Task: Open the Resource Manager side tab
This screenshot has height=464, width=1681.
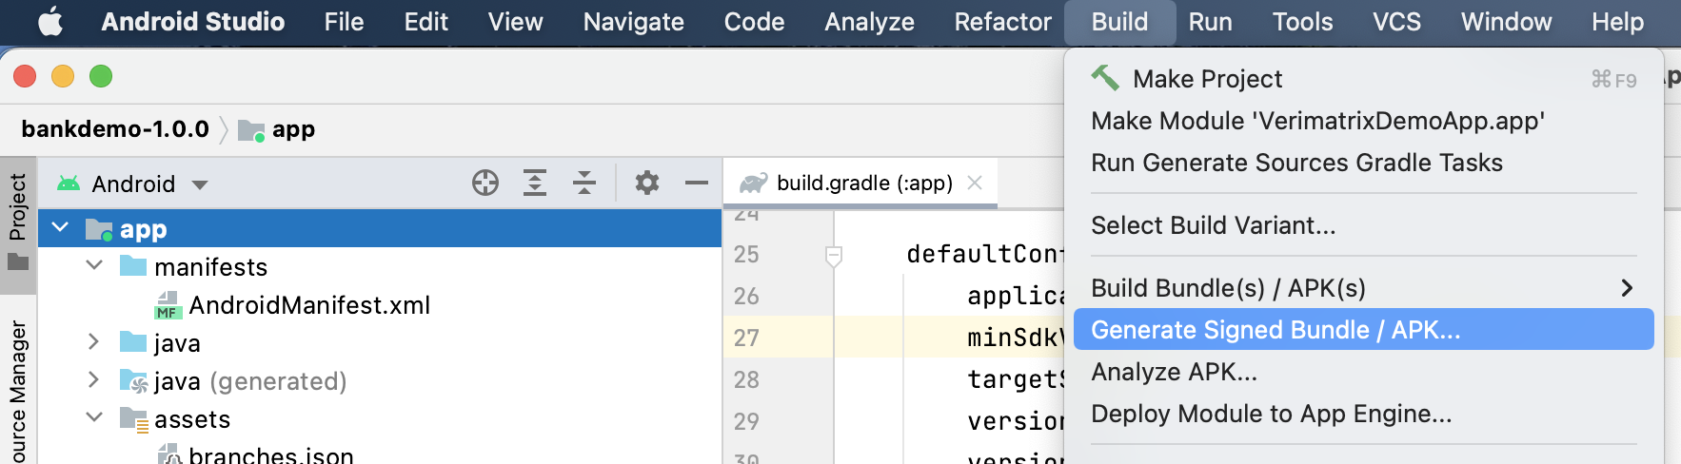Action: click(x=18, y=390)
